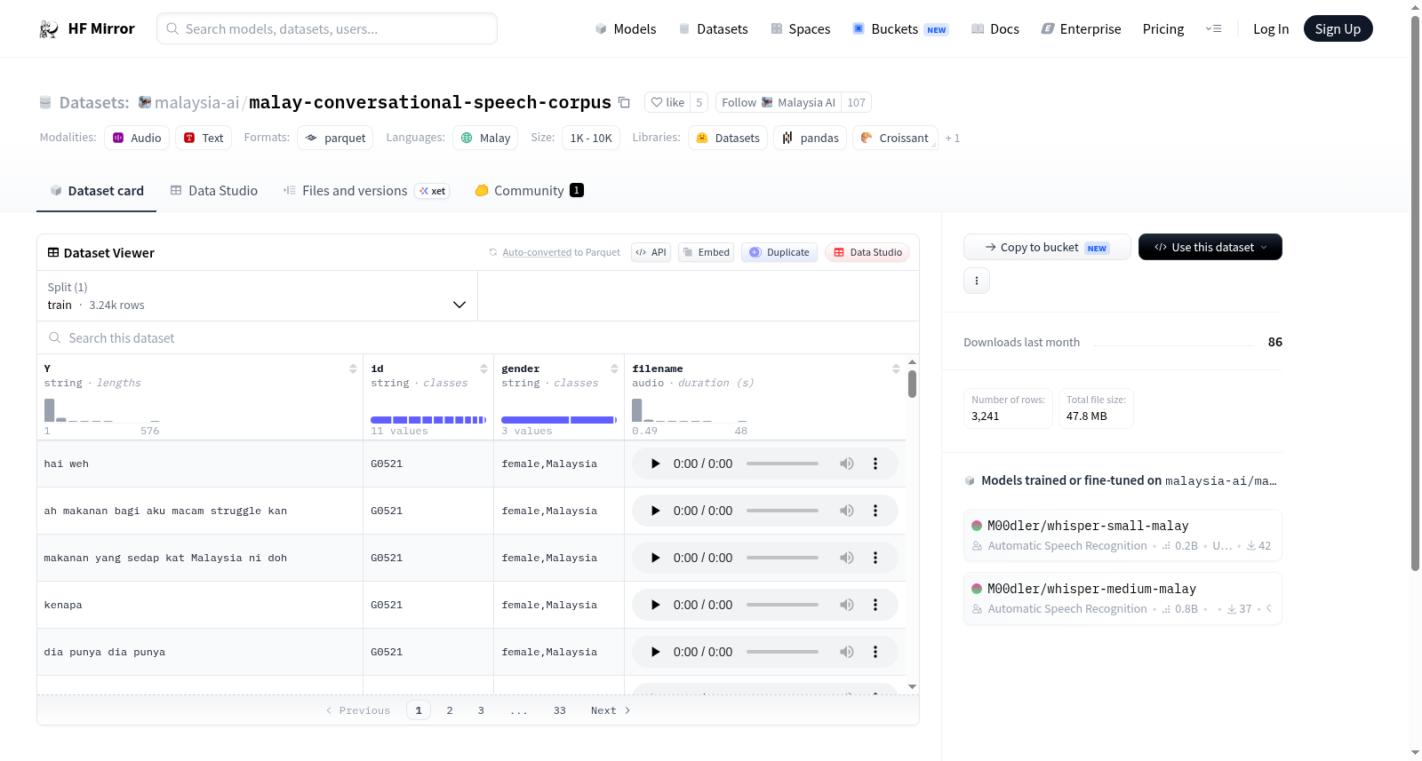This screenshot has height=761, width=1422.
Task: Open Enterprise in top navigation
Action: pyautogui.click(x=1082, y=28)
